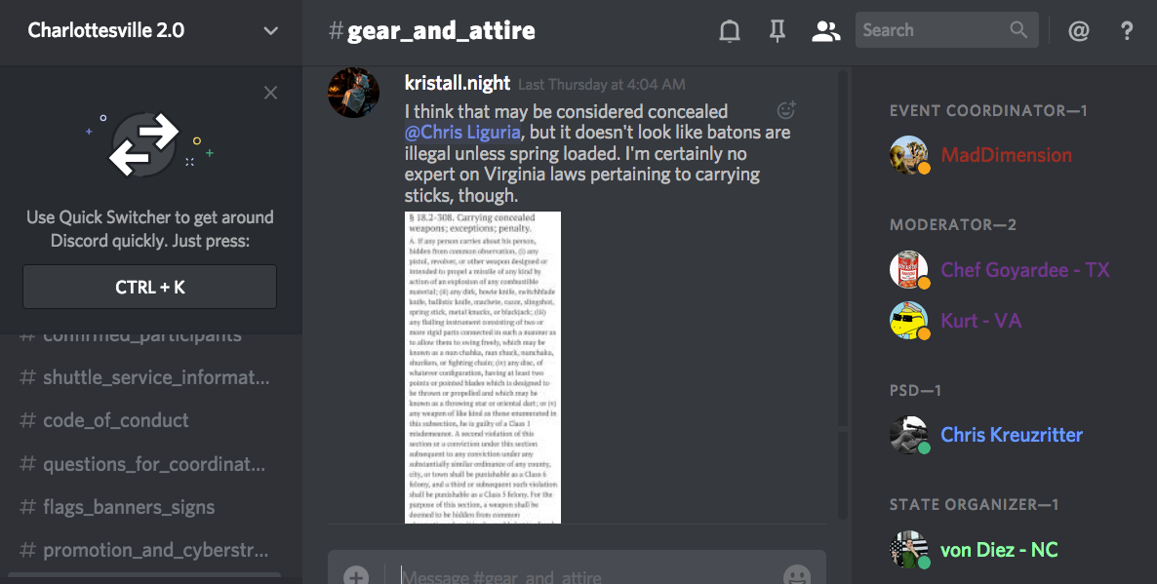Open notification settings bell icon
Viewport: 1157px width, 584px height.
pos(729,31)
